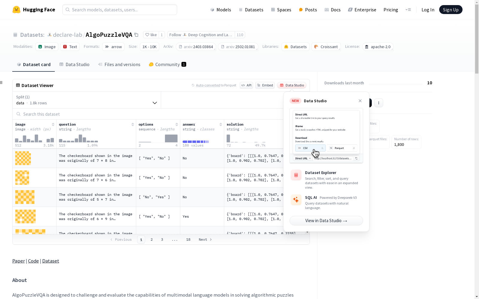479x299 pixels.
Task: Click the Datasets library tag
Action: tap(295, 47)
